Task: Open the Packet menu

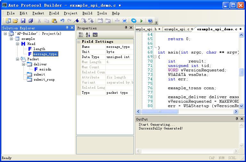Action: (38, 13)
